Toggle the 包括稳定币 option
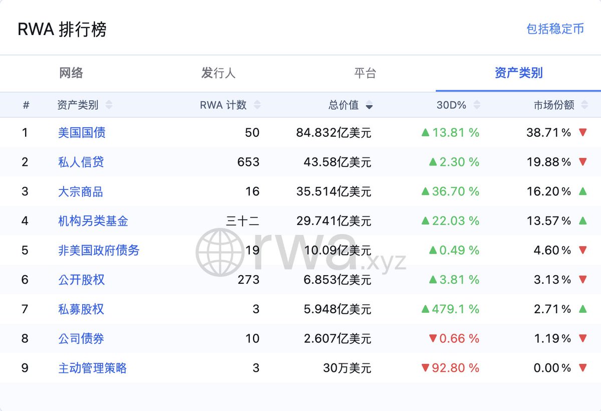The image size is (601, 411). click(555, 29)
